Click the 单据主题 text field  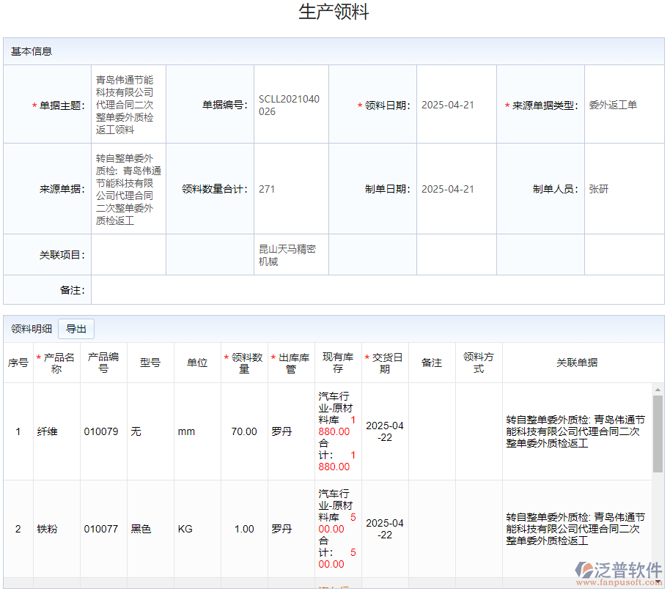tap(128, 105)
